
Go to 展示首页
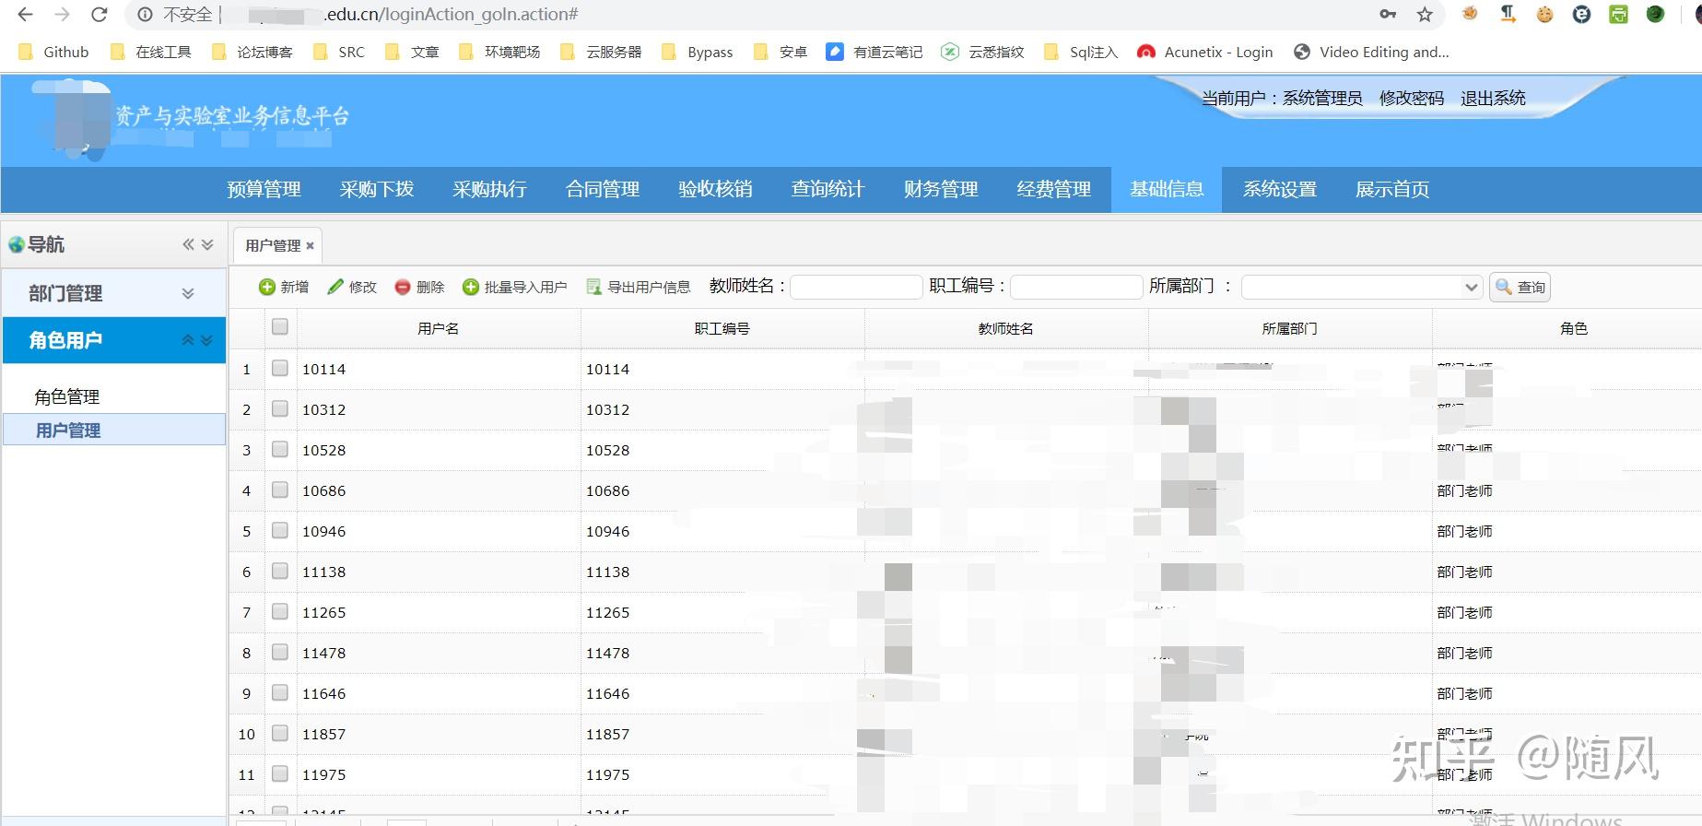click(1392, 190)
